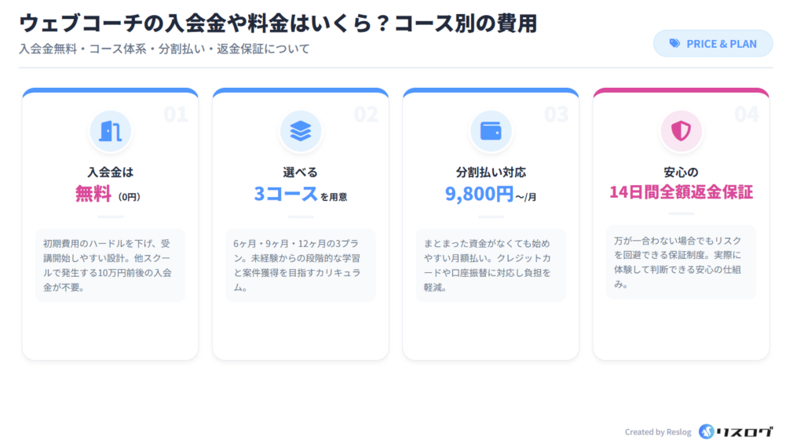The height and width of the screenshot is (444, 804).
Task: Click the リスログ logo icon
Action: point(707,431)
